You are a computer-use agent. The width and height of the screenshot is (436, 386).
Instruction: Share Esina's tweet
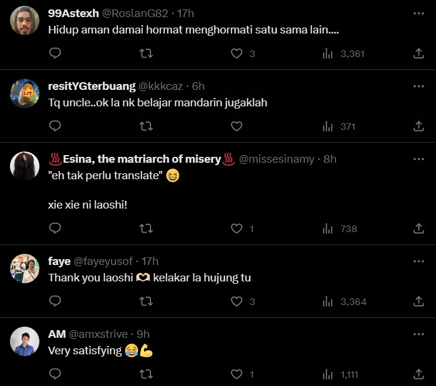(x=419, y=229)
